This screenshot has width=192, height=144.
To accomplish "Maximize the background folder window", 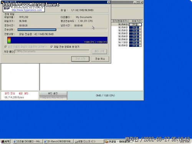I will [138, 2].
